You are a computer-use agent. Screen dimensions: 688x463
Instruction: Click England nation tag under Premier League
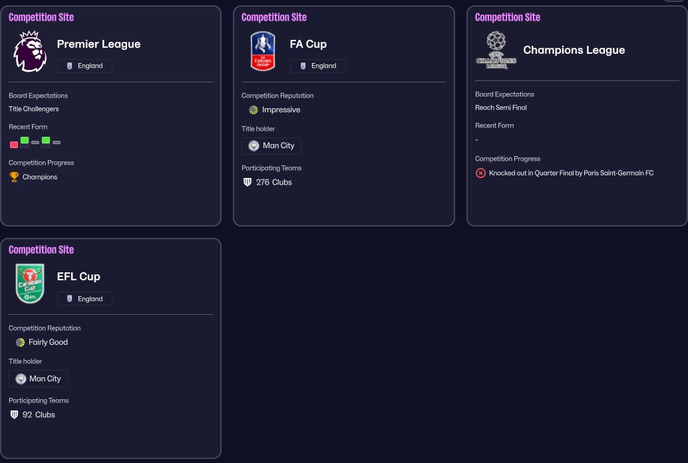pos(85,66)
